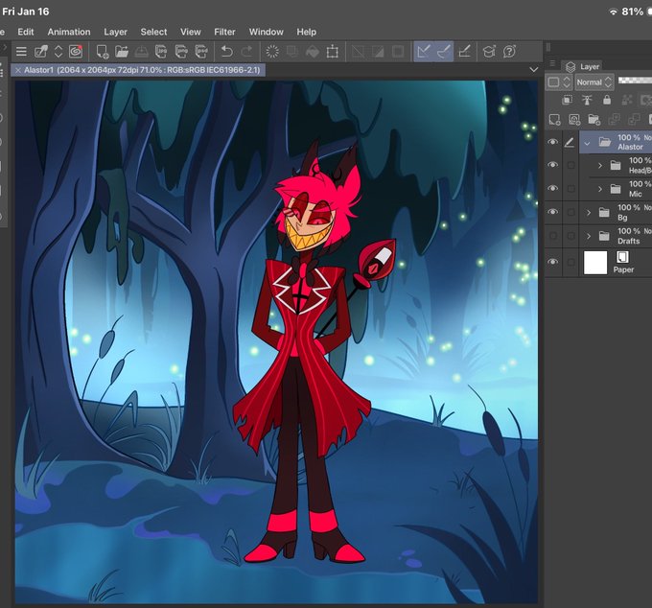Expand the Drafts folder chevron
The height and width of the screenshot is (608, 652).
tap(589, 236)
